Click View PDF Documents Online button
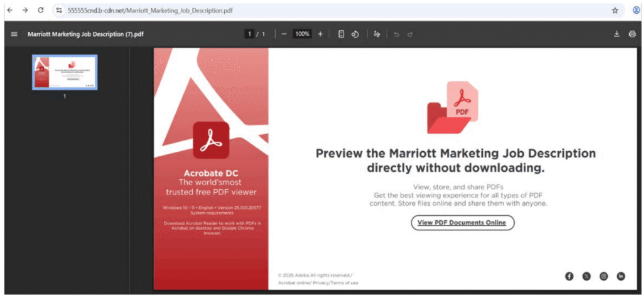The height and width of the screenshot is (298, 643). (x=462, y=223)
